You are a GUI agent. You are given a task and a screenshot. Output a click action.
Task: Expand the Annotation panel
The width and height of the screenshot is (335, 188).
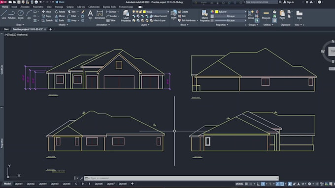pos(103,25)
